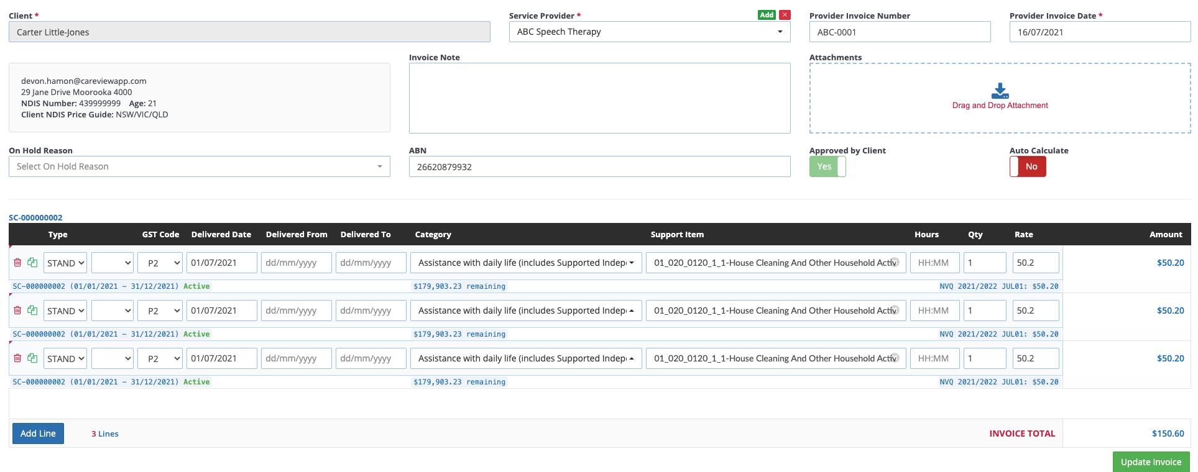The image size is (1198, 472).
Task: Click the Provider Invoice Number field
Action: [900, 32]
